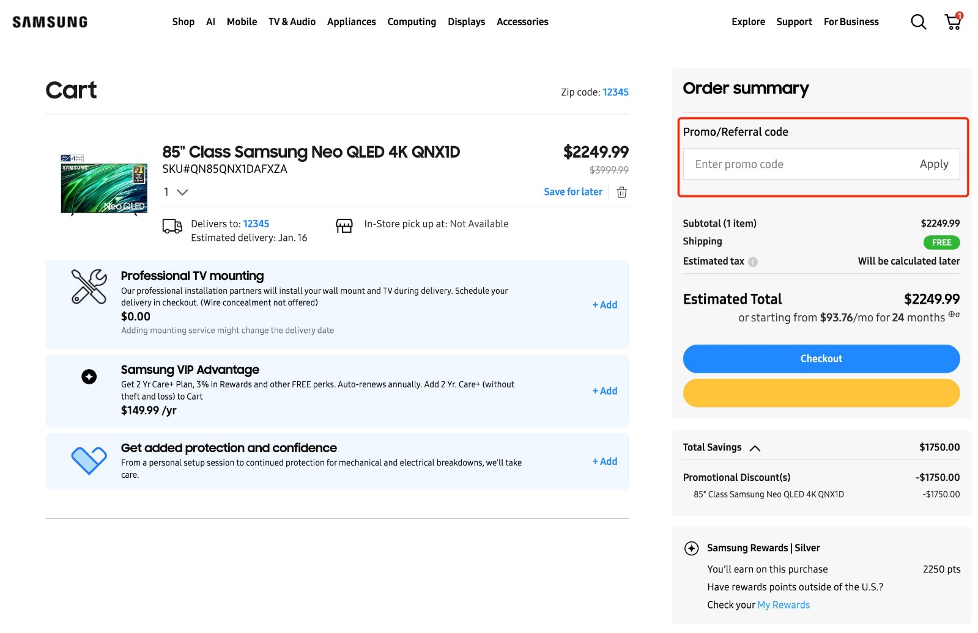Open the Accessories menu
Image resolution: width=978 pixels, height=633 pixels.
click(522, 22)
